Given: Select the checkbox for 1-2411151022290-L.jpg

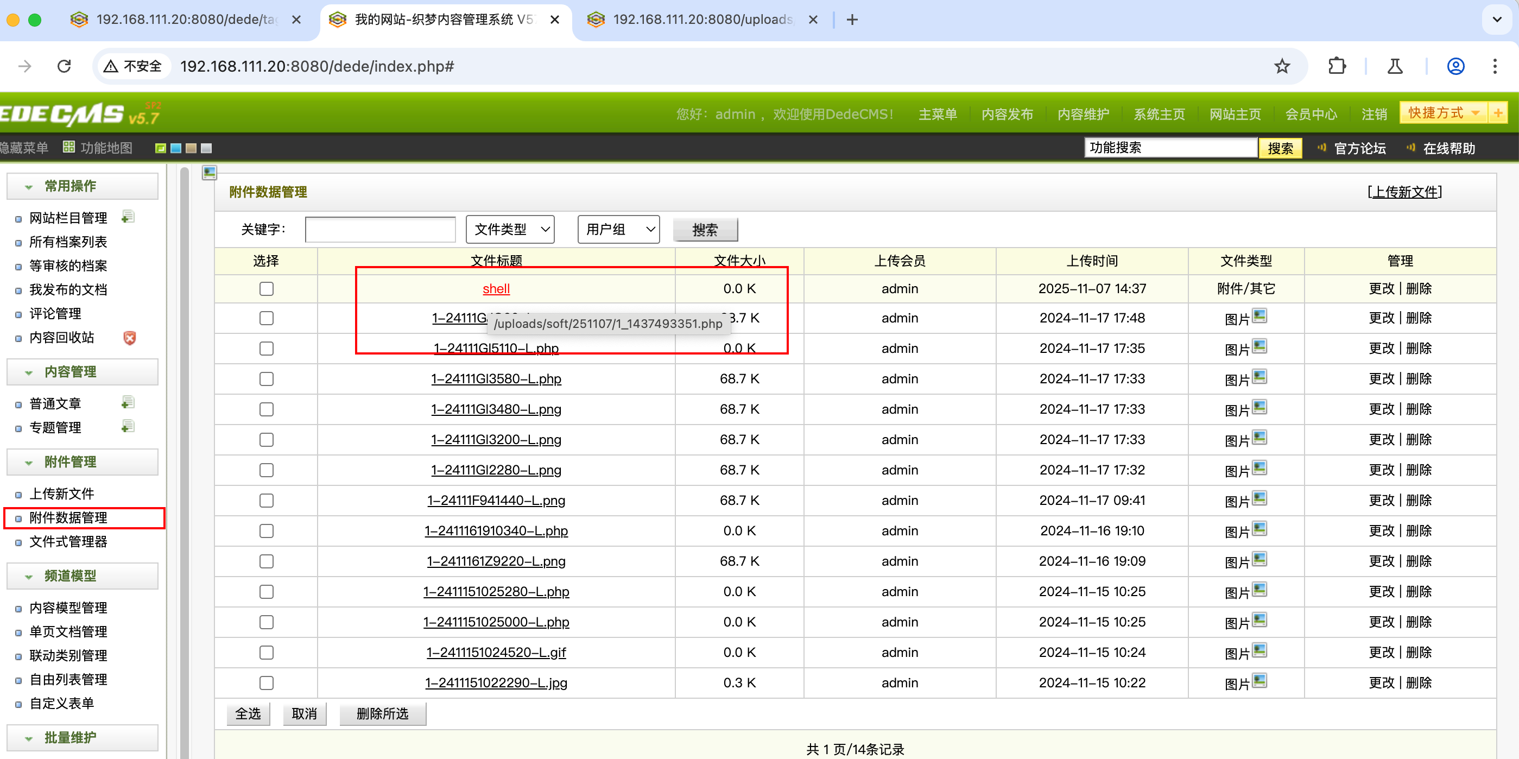Looking at the screenshot, I should (x=267, y=682).
